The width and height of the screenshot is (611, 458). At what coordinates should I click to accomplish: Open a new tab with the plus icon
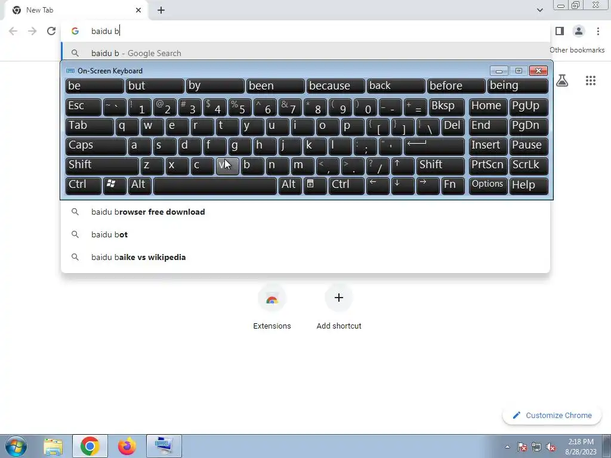click(x=161, y=10)
